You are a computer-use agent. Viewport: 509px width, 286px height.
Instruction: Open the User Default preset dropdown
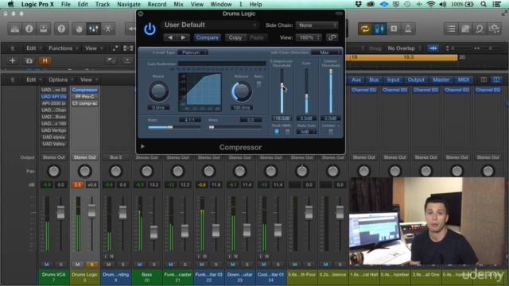pyautogui.click(x=210, y=25)
